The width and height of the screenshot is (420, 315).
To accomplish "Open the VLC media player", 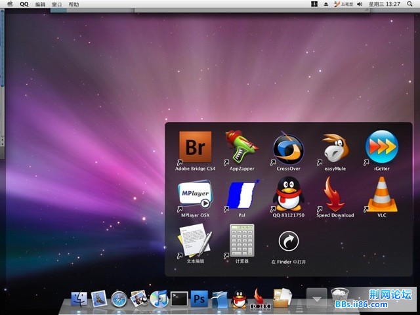I will (x=381, y=195).
